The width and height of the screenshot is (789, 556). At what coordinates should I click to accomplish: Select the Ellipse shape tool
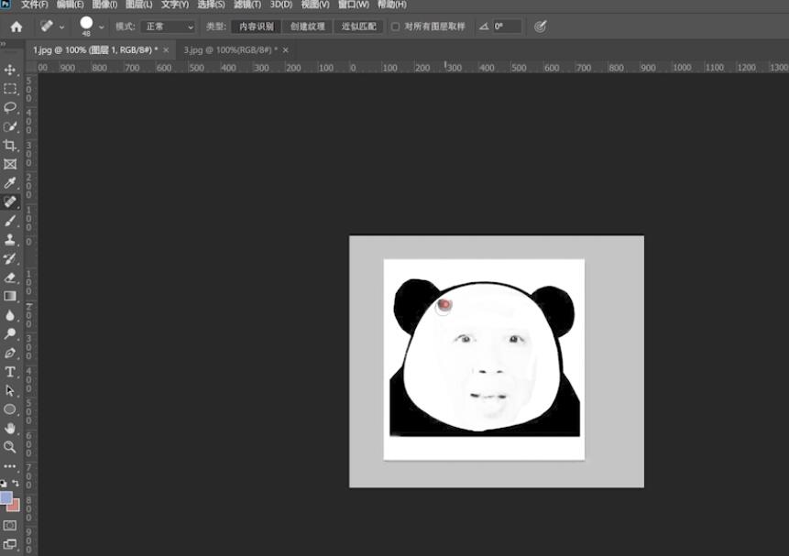pyautogui.click(x=9, y=409)
